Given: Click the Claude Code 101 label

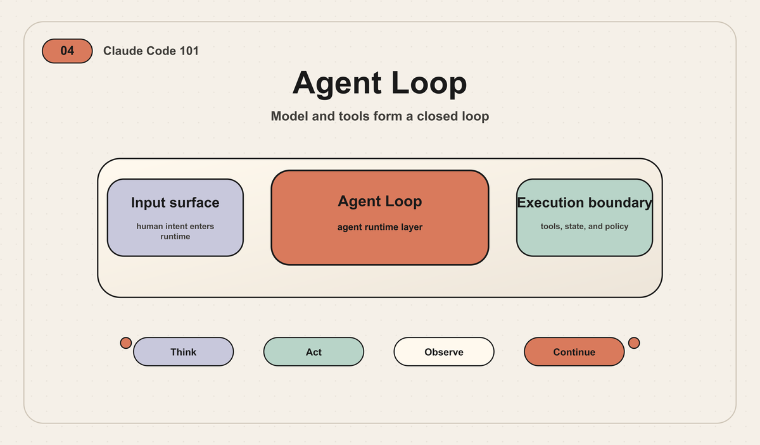Looking at the screenshot, I should coord(151,51).
